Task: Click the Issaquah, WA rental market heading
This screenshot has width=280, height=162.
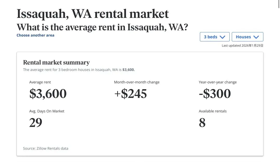Action: click(x=93, y=14)
